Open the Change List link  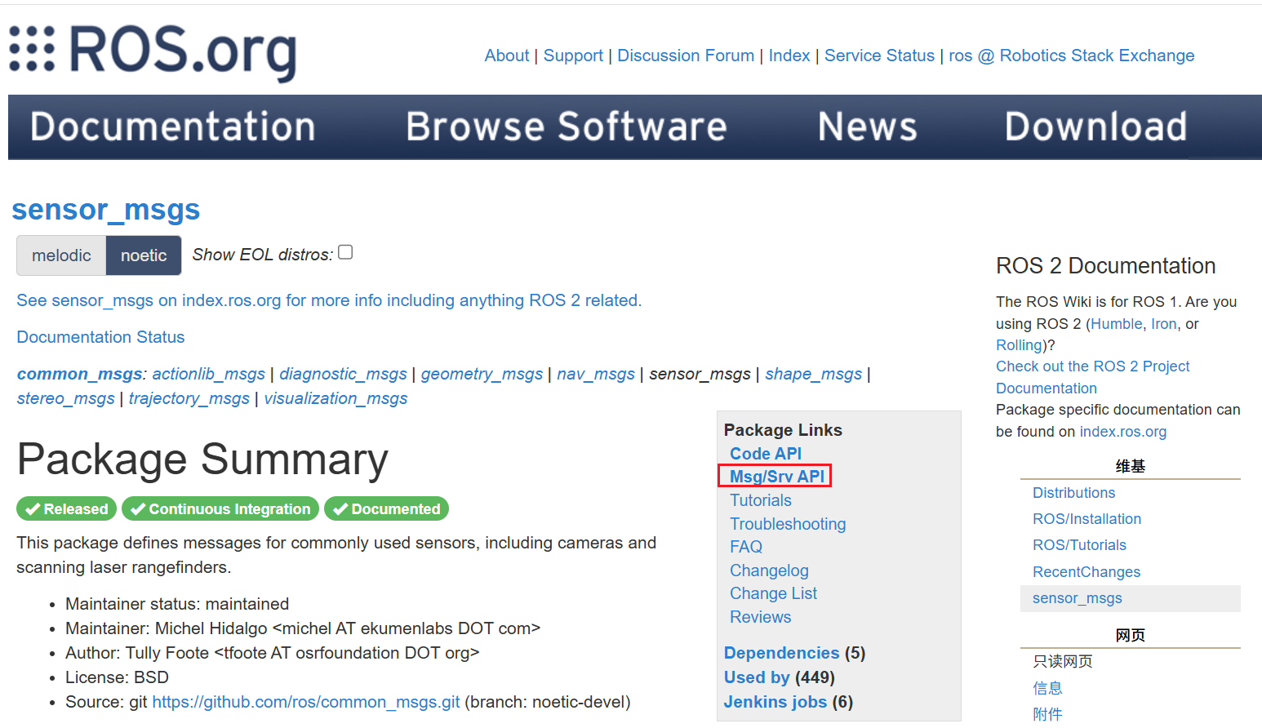coord(773,593)
